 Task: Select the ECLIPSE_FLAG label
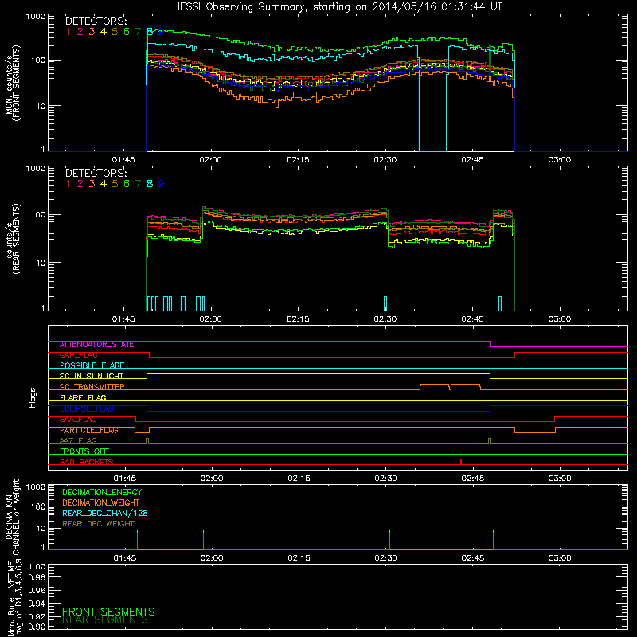87,408
